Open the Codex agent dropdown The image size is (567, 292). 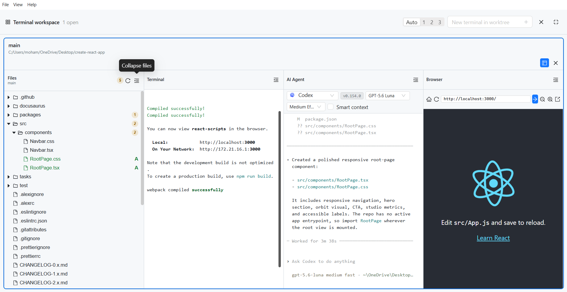tap(312, 95)
